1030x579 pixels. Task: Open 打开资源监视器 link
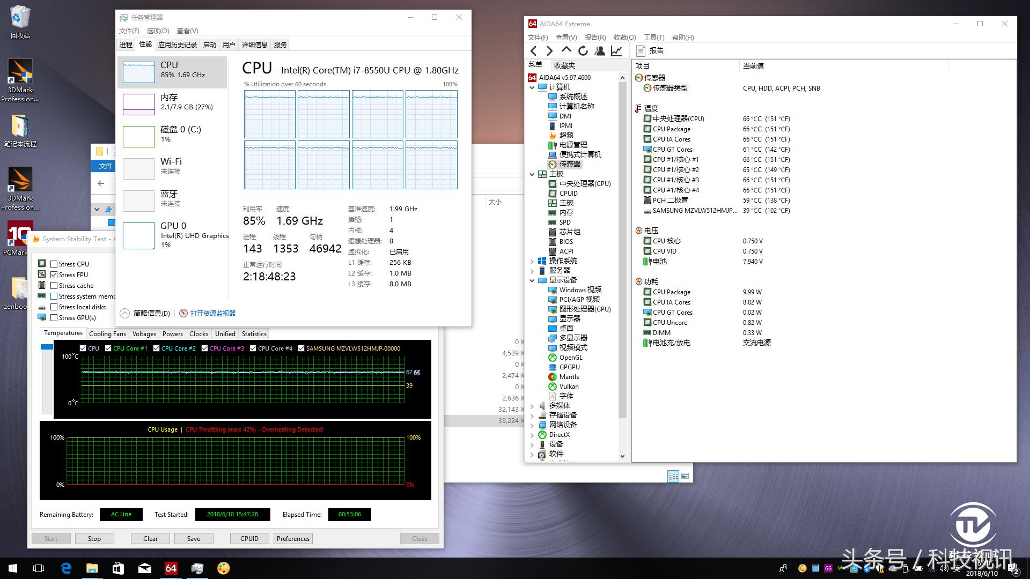pyautogui.click(x=212, y=314)
